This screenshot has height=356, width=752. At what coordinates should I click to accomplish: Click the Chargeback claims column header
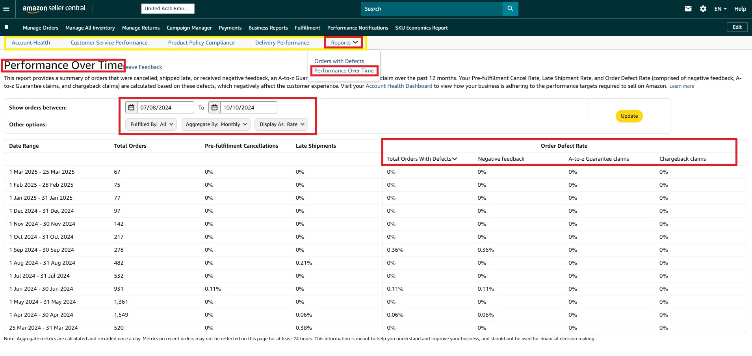[x=683, y=159]
